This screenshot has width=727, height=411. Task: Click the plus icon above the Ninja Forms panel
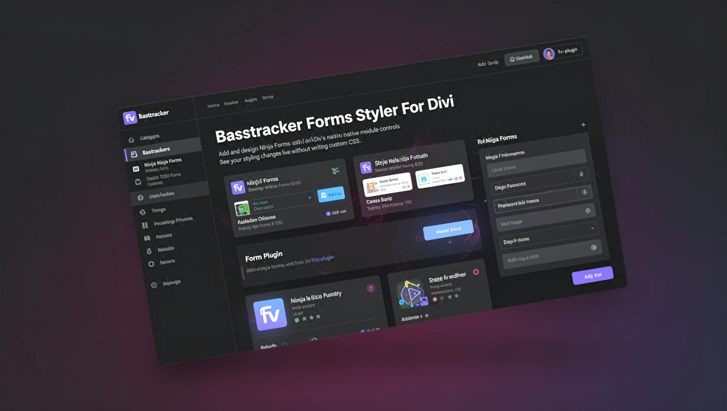click(583, 125)
